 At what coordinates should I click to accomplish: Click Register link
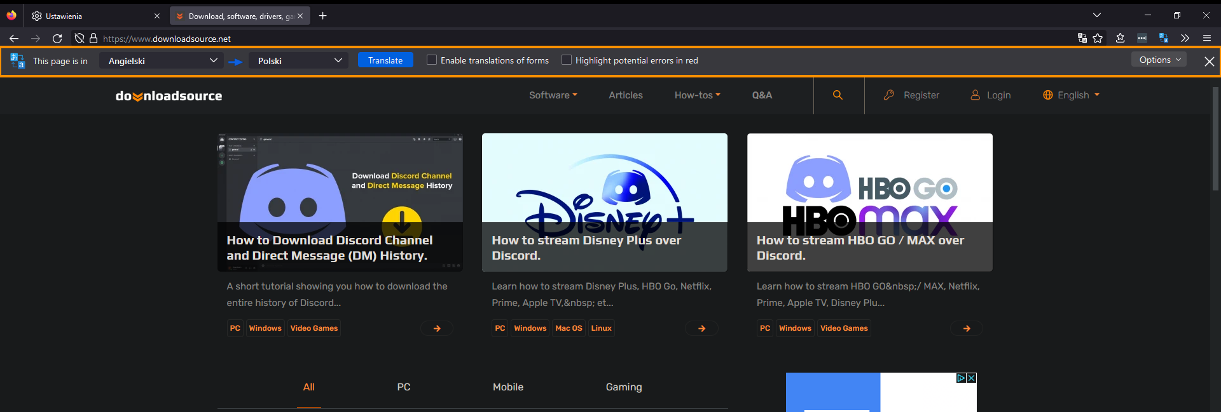[911, 95]
